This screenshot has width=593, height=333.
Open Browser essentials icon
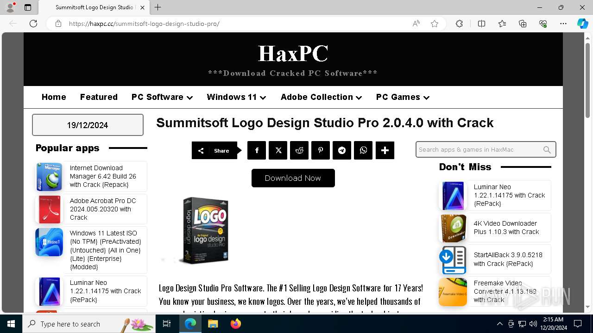click(543, 24)
